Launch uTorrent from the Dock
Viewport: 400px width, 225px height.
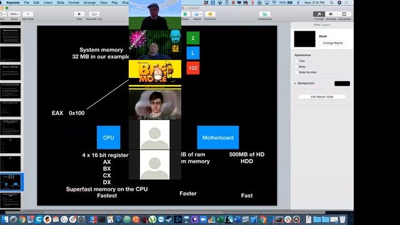(152, 219)
